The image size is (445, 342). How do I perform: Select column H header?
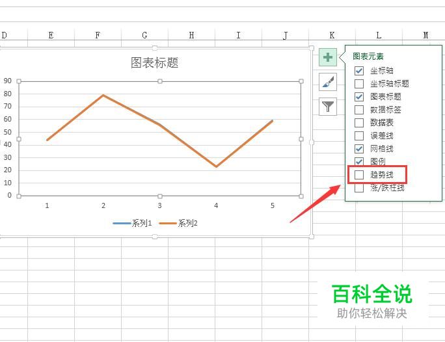tap(191, 35)
